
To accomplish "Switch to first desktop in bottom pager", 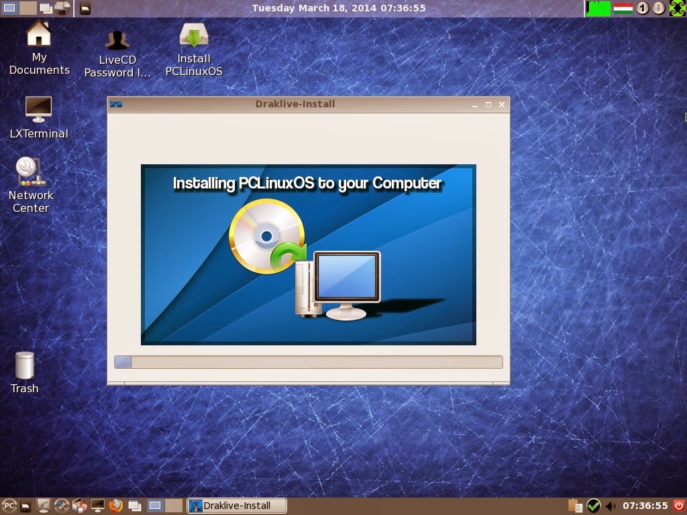I will (155, 506).
